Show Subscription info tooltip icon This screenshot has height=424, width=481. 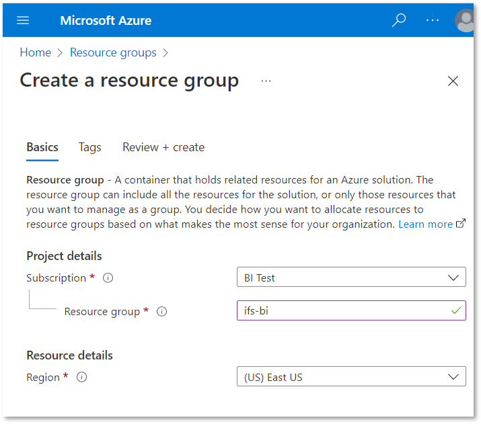(x=108, y=278)
